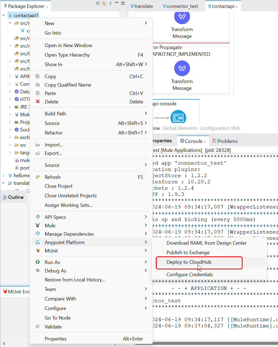Toggle the Validate checkbox

tap(38, 327)
